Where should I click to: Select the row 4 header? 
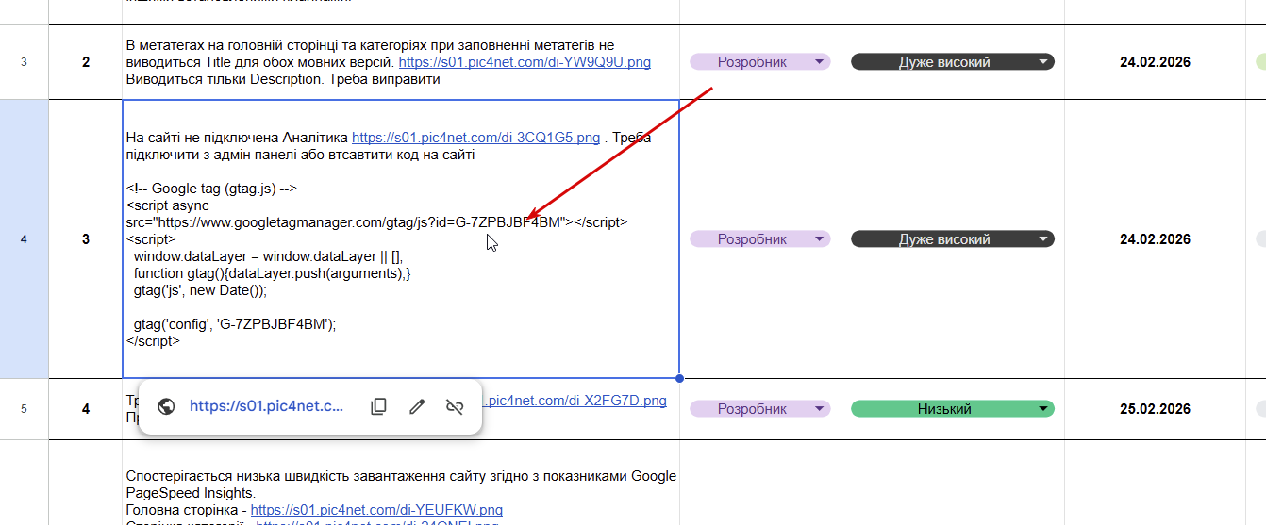24,239
